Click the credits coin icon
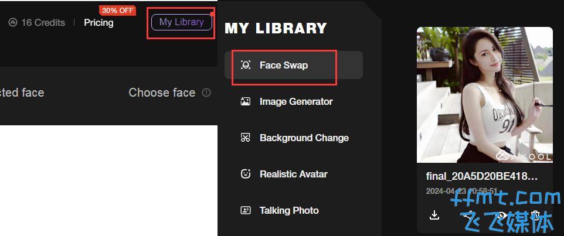Viewport: 564px width, 236px height. coord(13,22)
